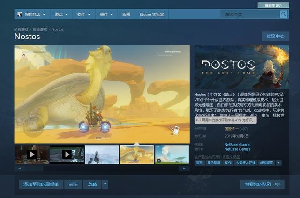Expand the 游戏 dropdown menu

point(67,15)
